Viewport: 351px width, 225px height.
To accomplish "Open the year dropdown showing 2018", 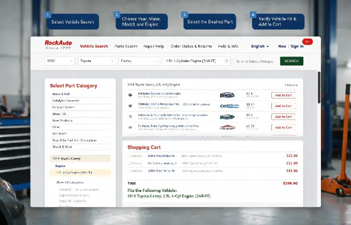I will click(x=60, y=61).
